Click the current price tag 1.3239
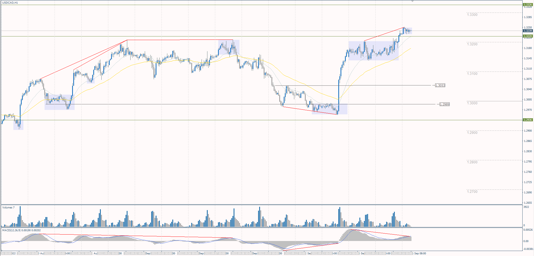 (x=528, y=31)
